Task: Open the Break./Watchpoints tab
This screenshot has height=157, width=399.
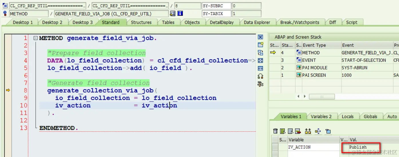Action: pyautogui.click(x=299, y=22)
